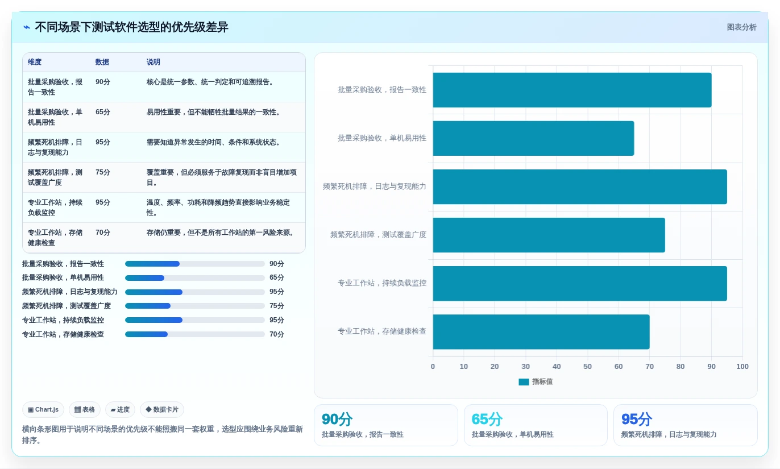Click the chart bar for 频繁死机排障，测试覆盖广度
The height and width of the screenshot is (469, 780).
[x=549, y=235]
